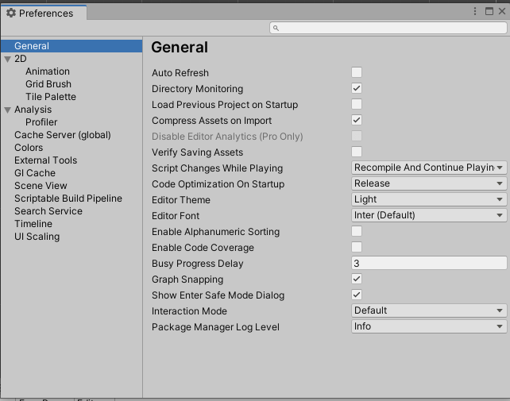Open the External Tools preferences category
Viewport: 510px width, 401px height.
(45, 160)
